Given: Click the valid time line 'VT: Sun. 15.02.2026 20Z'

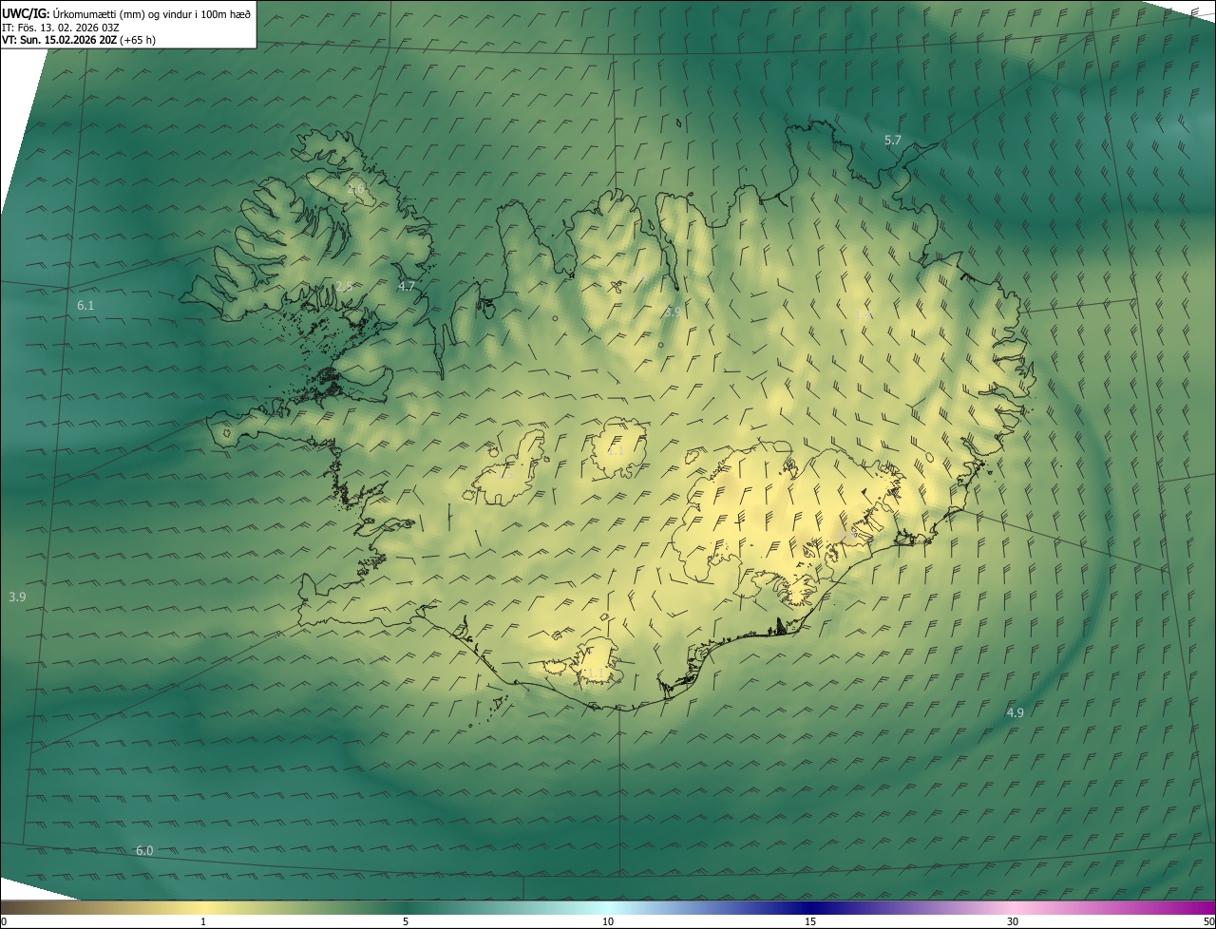Looking at the screenshot, I should (x=59, y=40).
